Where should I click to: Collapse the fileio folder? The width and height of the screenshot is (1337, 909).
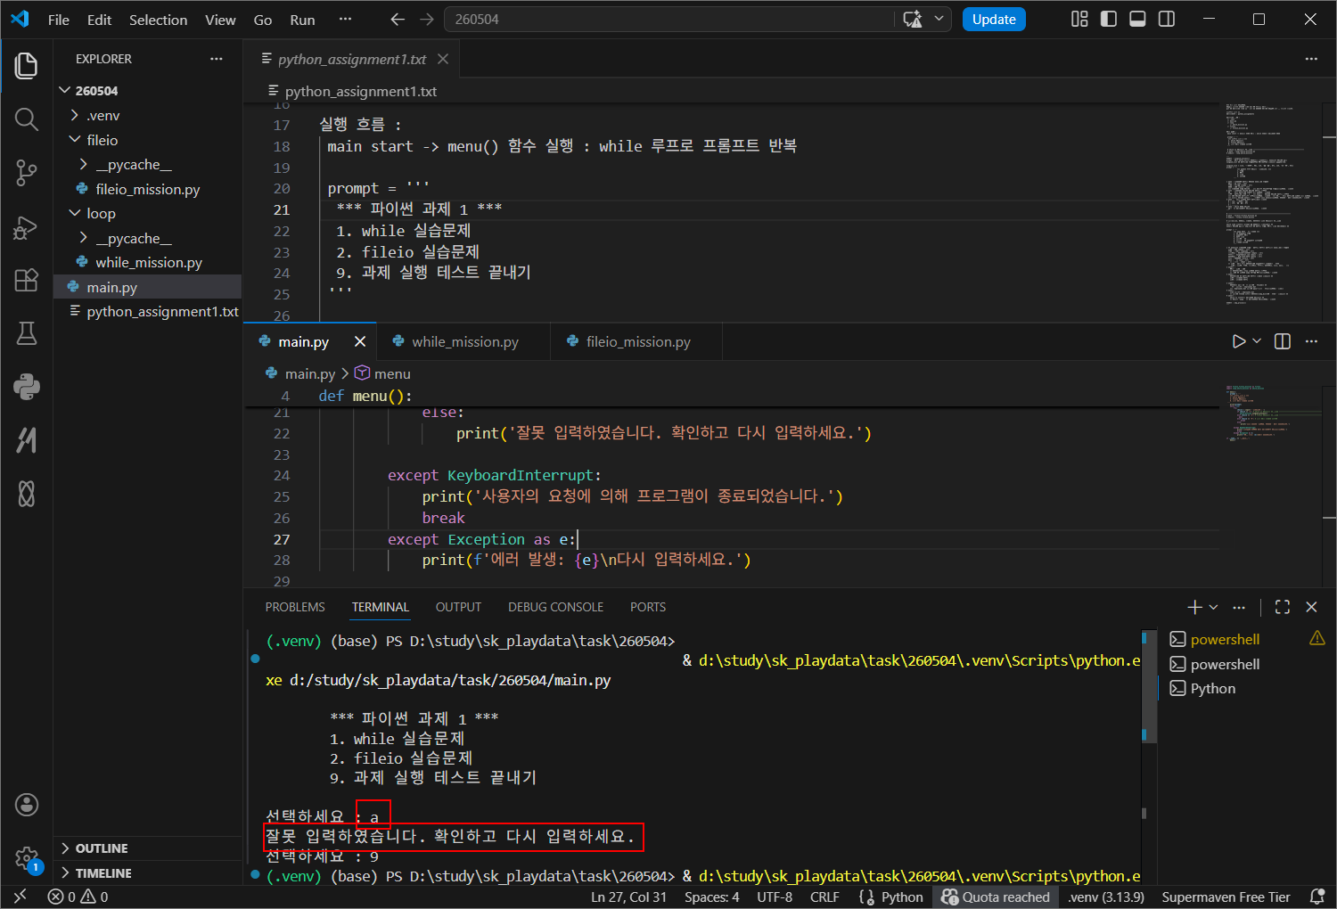coord(75,140)
